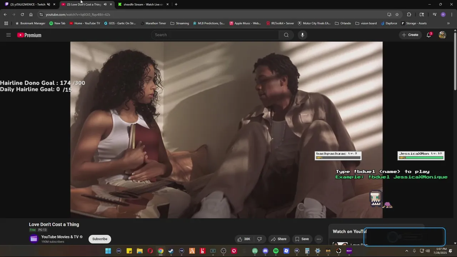Open Marathon Timer bookmark
457x257 pixels.
pyautogui.click(x=153, y=23)
